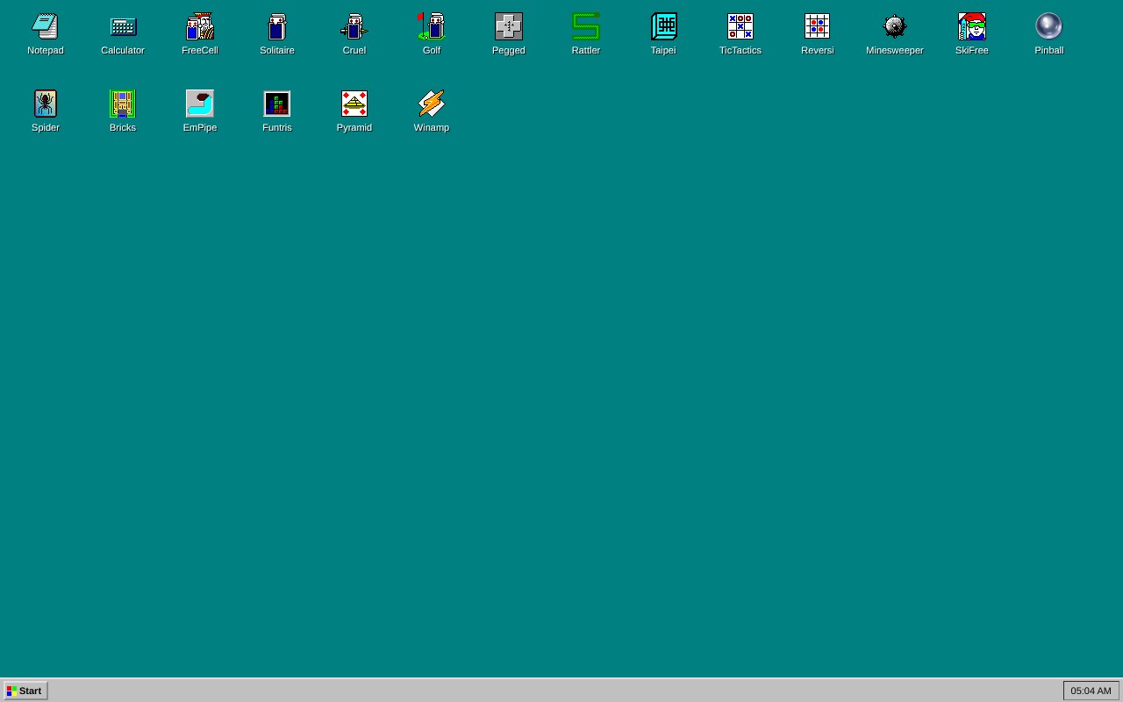Screen dimensions: 1123x702
Task: Click the Cruel card game icon
Action: [354, 26]
